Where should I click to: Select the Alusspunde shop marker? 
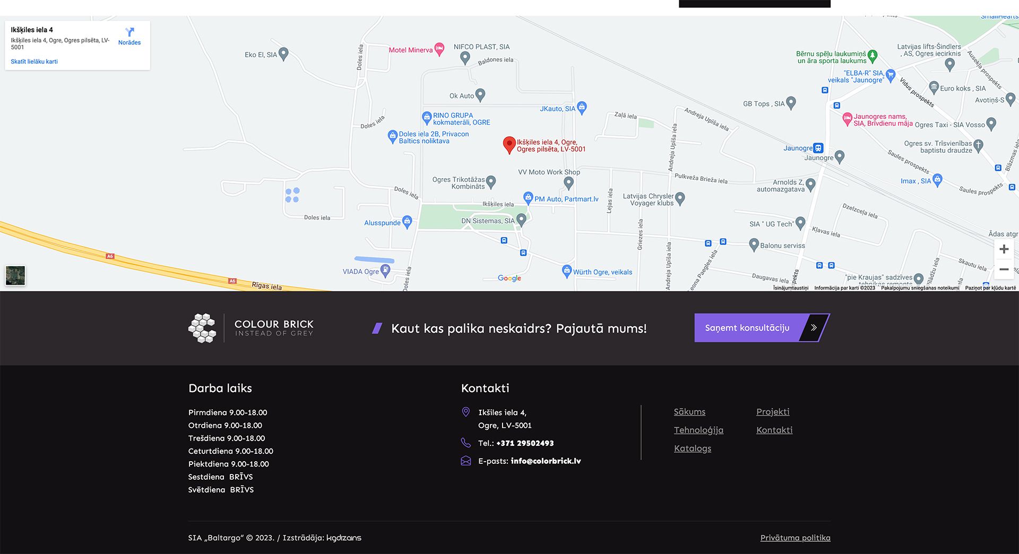(x=407, y=222)
